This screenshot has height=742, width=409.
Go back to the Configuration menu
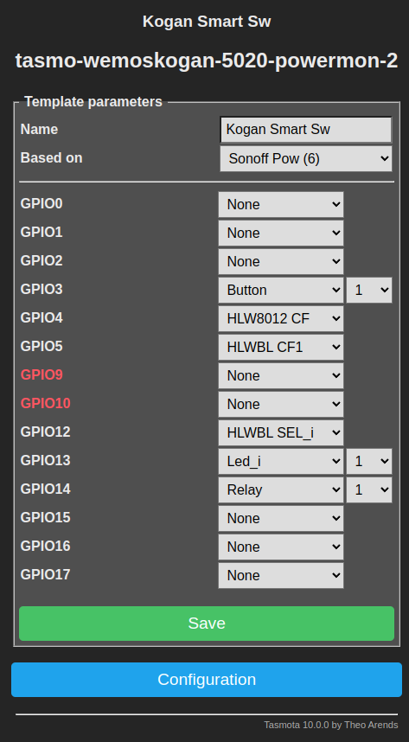point(207,680)
